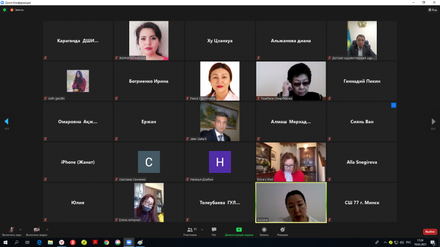
Task: Unmute microphone with Включить звук
Action: [11, 230]
